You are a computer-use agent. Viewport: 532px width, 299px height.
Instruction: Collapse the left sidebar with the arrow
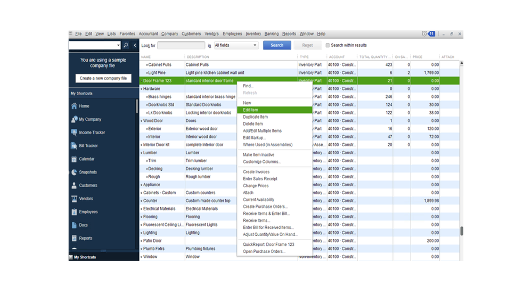pos(135,45)
